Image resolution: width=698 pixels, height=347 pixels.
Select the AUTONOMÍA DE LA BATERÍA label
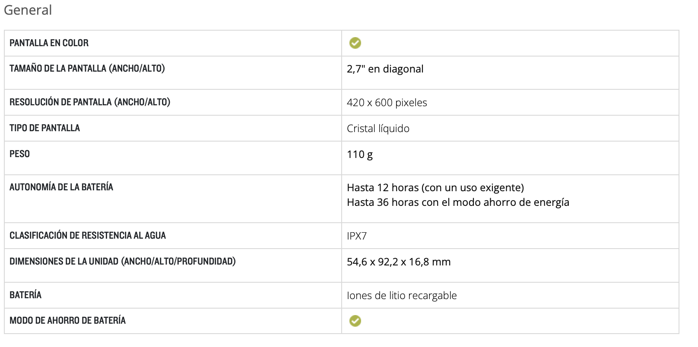click(61, 187)
